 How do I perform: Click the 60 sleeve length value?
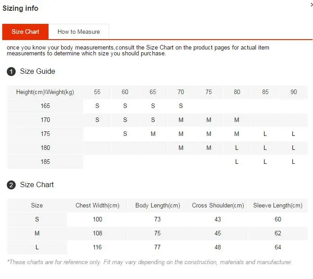(x=277, y=219)
